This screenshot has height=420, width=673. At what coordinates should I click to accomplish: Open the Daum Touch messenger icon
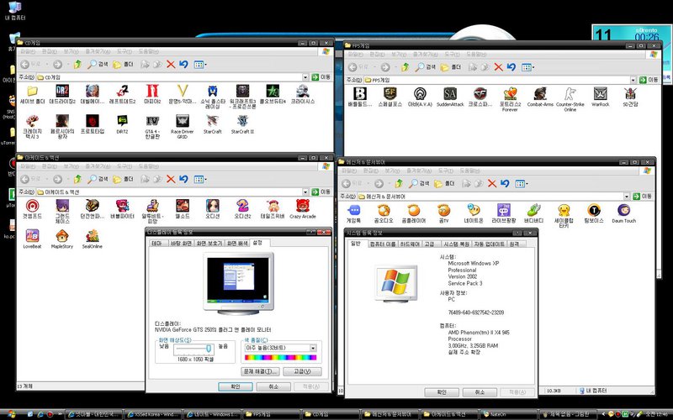coord(623,210)
